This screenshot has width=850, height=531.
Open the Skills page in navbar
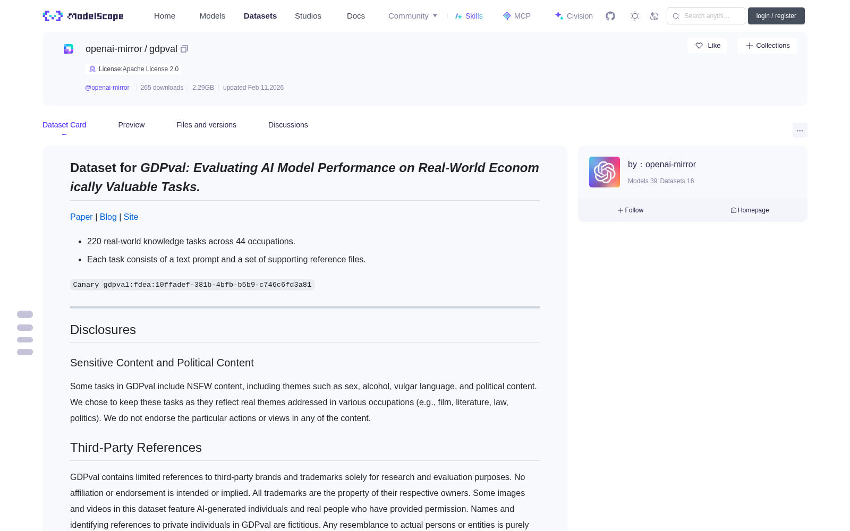tap(469, 16)
